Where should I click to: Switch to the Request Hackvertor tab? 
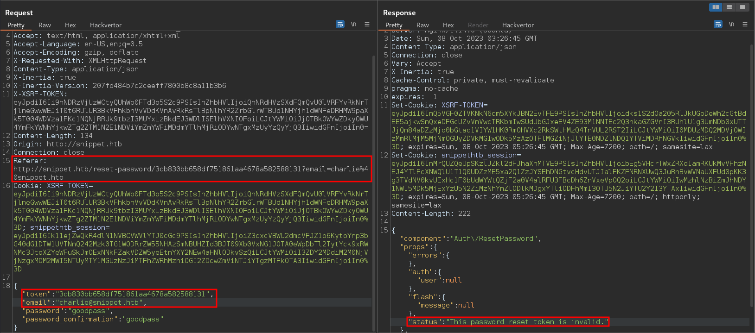point(106,25)
